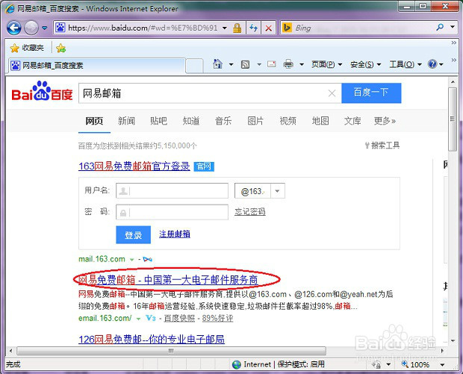The image size is (463, 374).
Task: Switch to the 新闻 tab
Action: pyautogui.click(x=126, y=121)
